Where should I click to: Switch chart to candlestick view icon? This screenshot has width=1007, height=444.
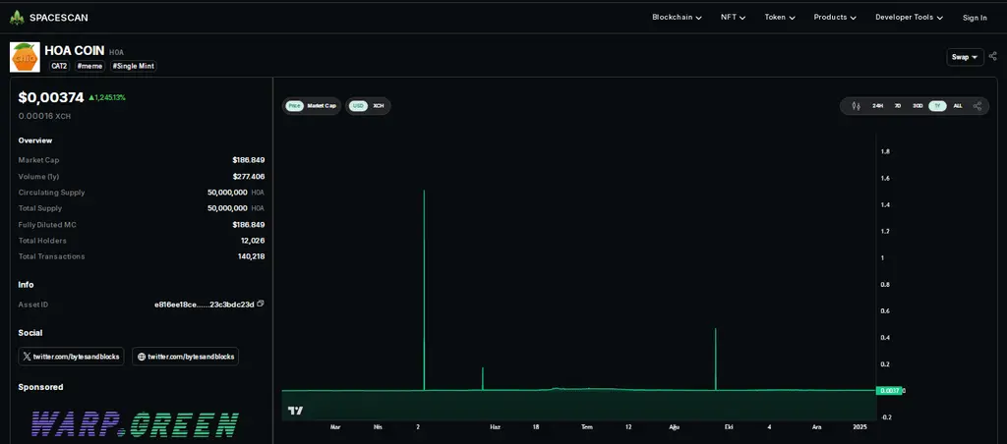coord(856,106)
